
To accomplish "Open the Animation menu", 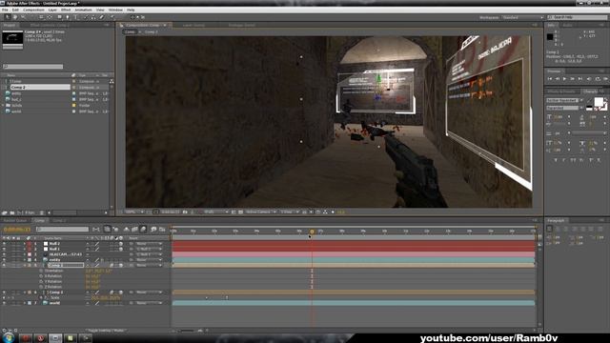I will point(83,10).
